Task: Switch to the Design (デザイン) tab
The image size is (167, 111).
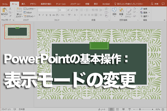Action: tap(33, 4)
